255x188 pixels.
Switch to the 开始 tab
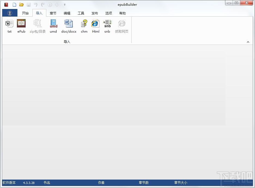click(x=25, y=13)
